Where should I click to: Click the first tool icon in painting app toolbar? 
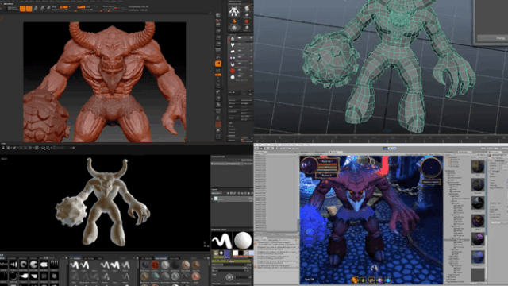click(x=3, y=148)
